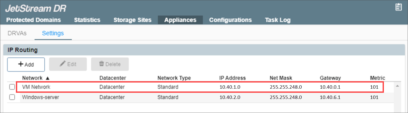This screenshot has height=113, width=408.
Task: Select the Windows-server network row
Action: pyautogui.click(x=41, y=97)
